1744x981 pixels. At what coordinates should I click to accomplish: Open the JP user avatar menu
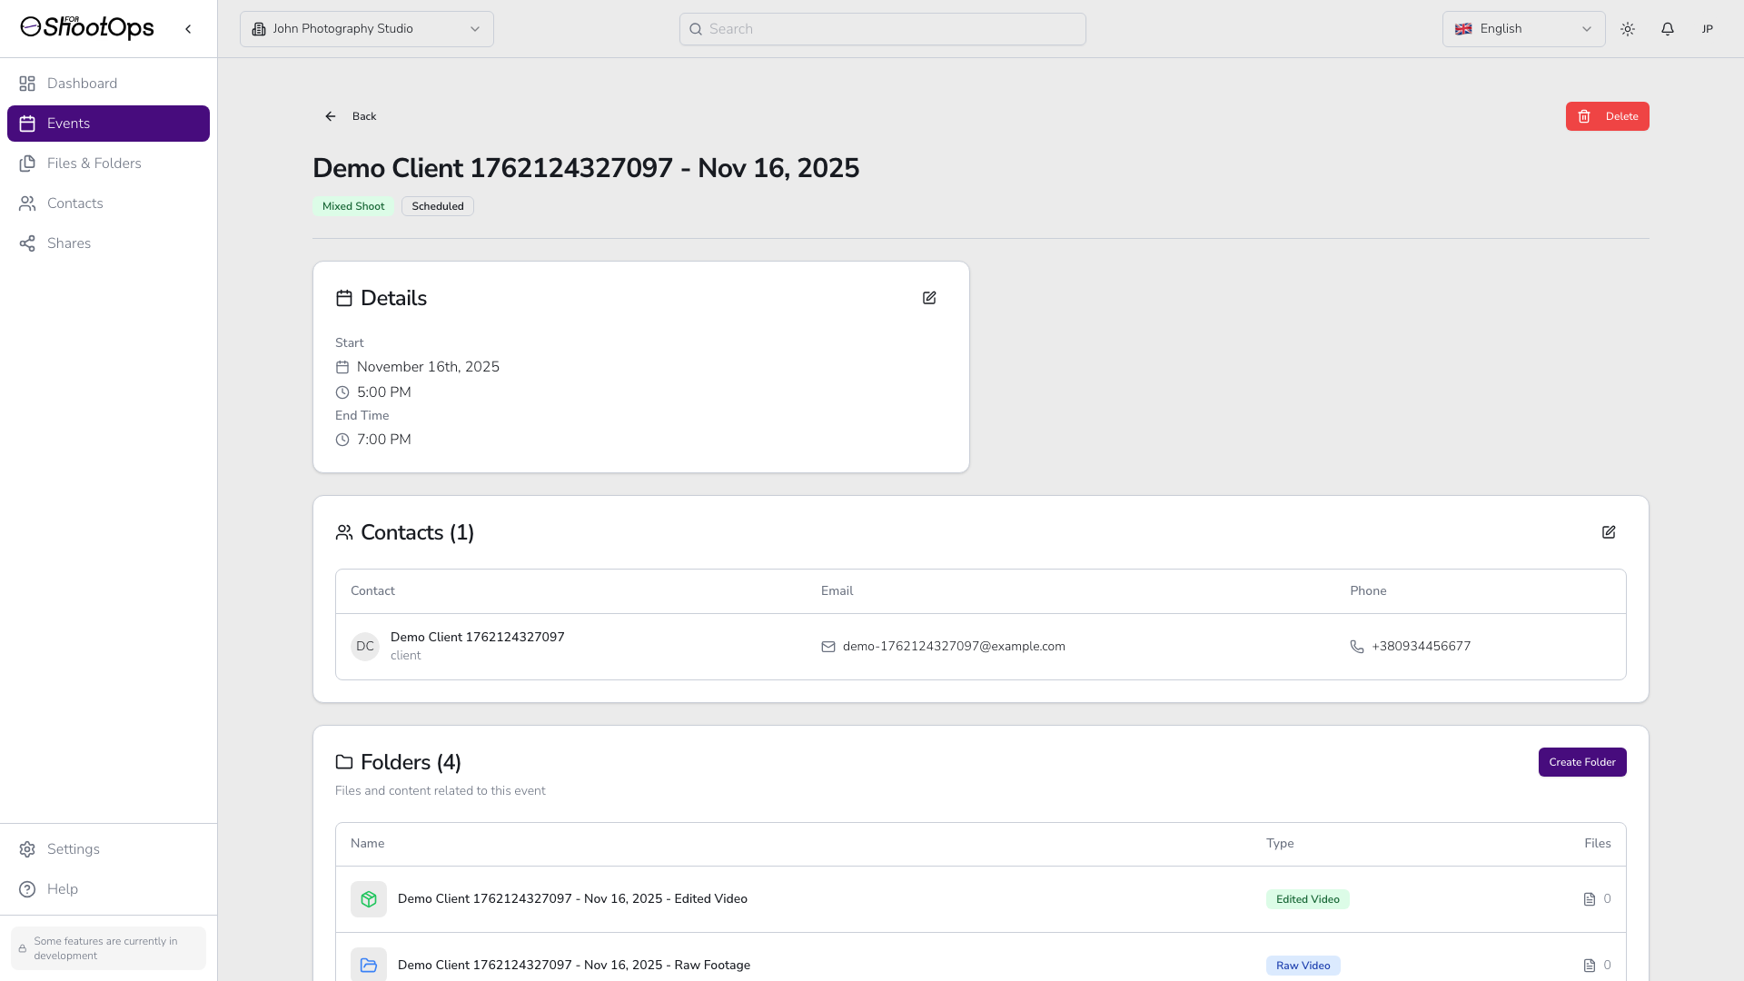[1707, 29]
